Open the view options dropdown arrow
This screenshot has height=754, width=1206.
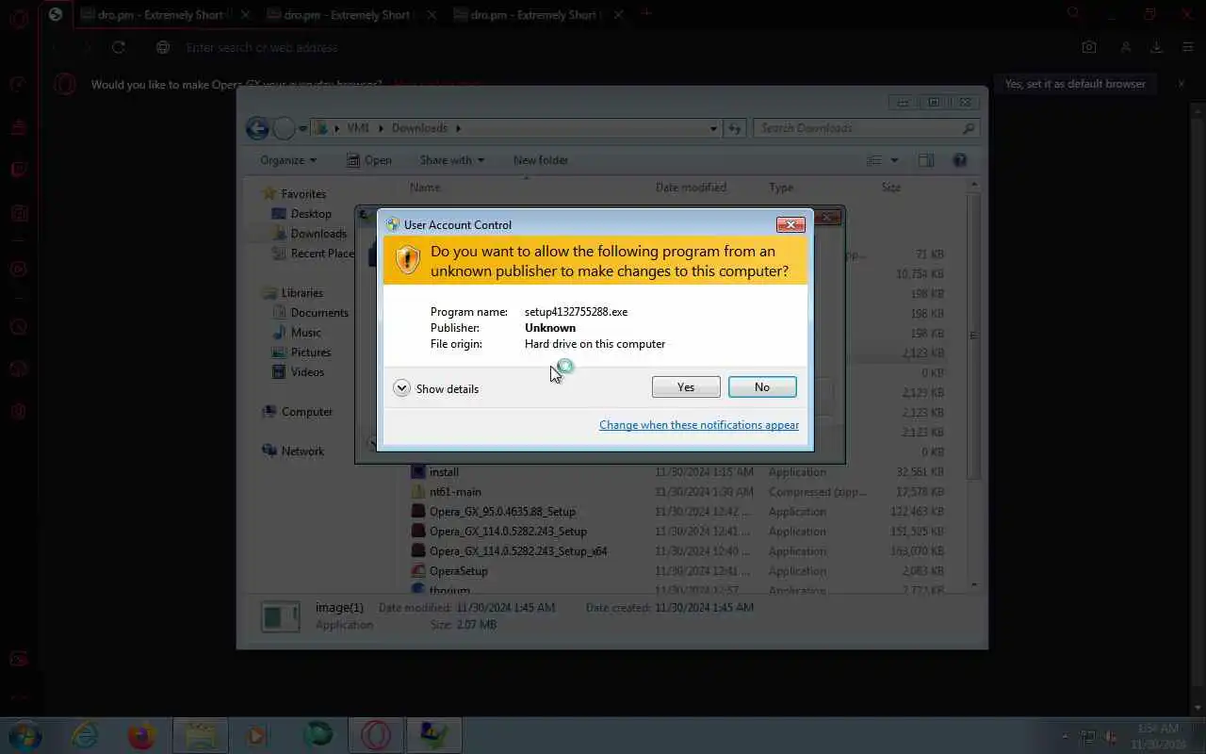point(894,160)
